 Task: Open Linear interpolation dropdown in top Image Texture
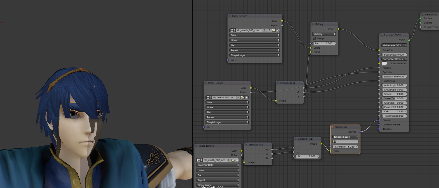[255, 40]
